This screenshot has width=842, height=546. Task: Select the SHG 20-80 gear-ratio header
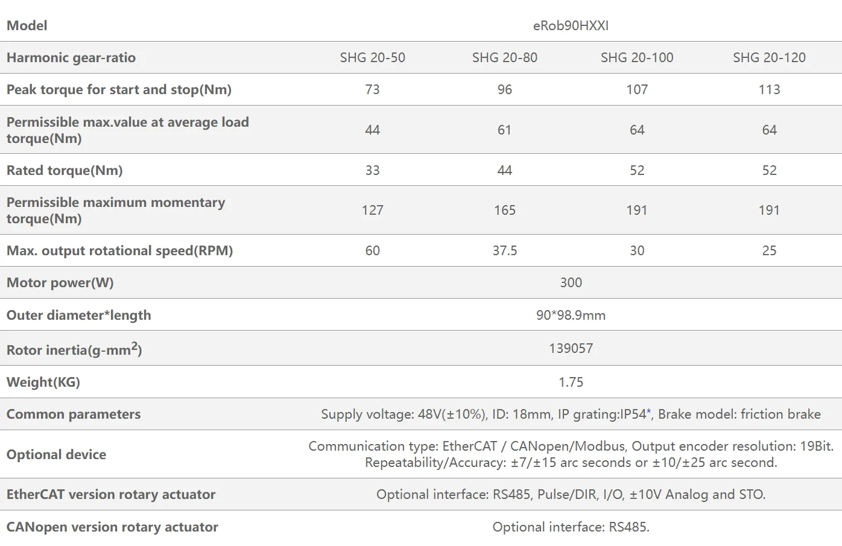tap(504, 57)
